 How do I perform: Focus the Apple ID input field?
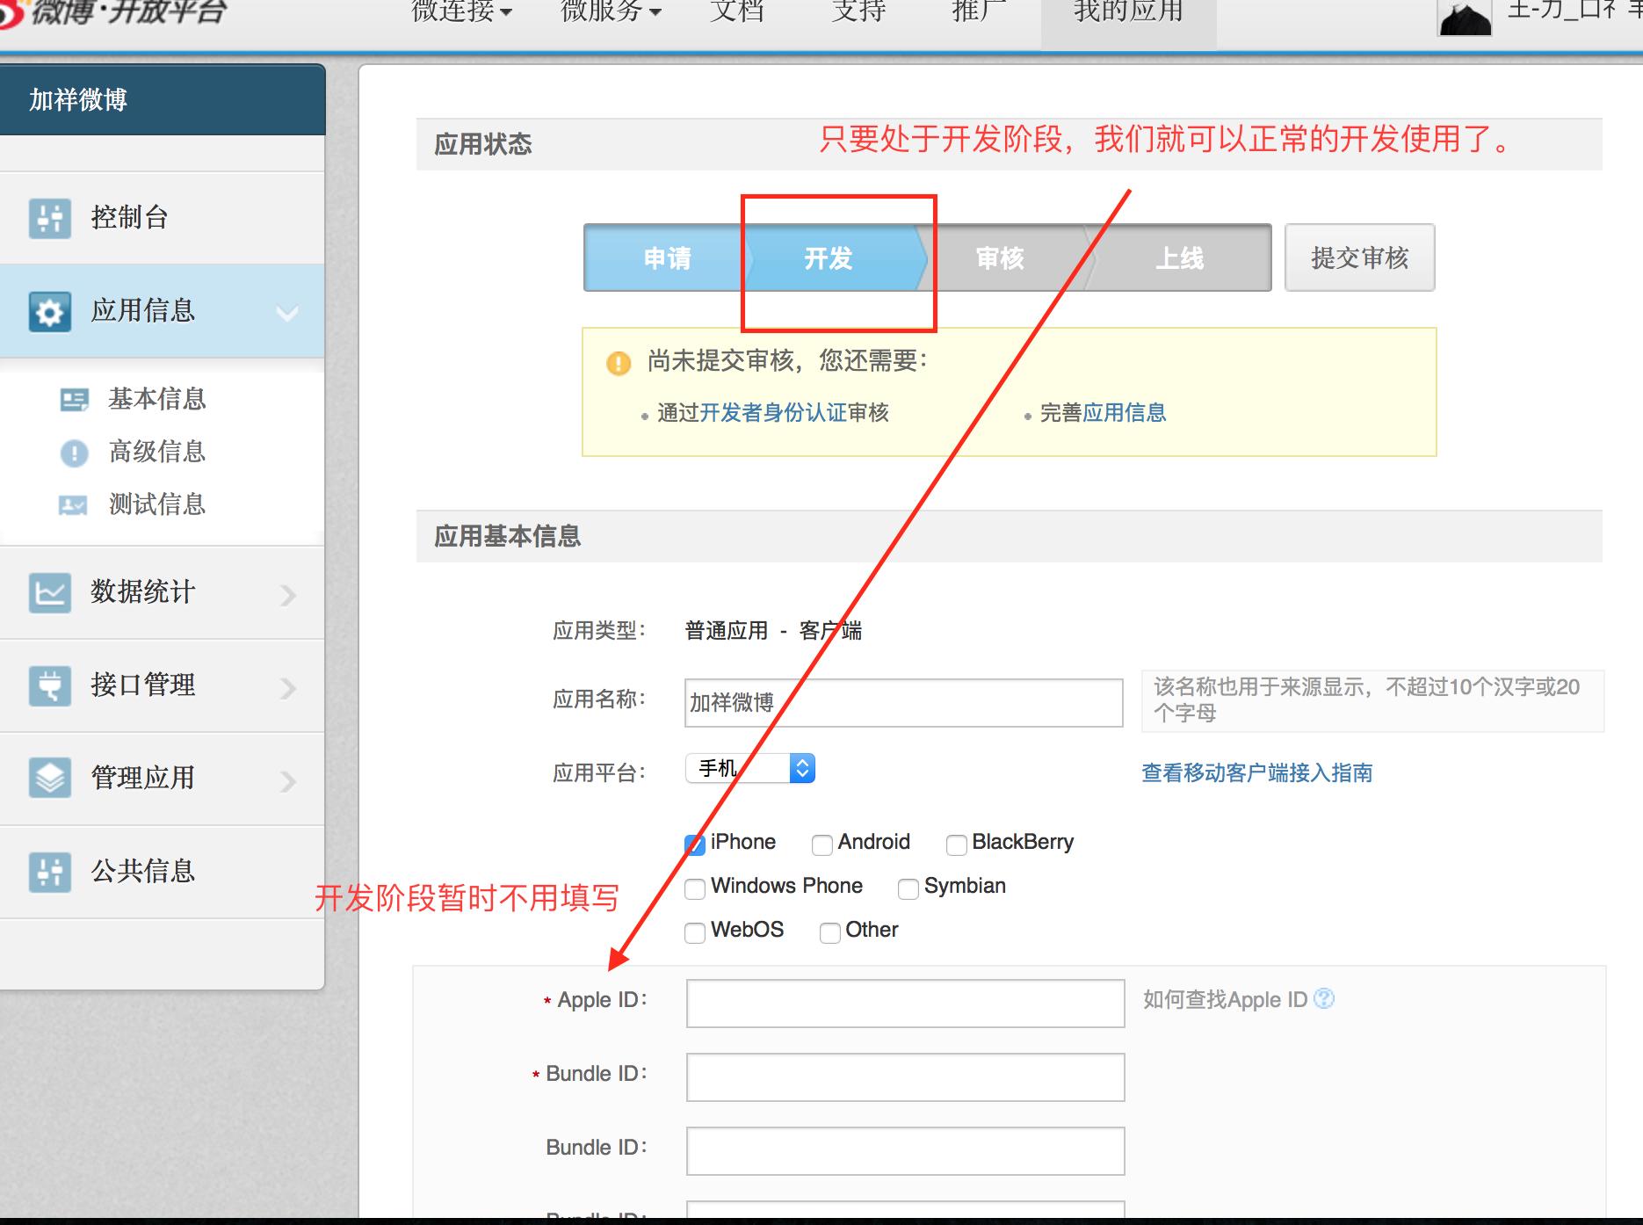[x=906, y=1004]
